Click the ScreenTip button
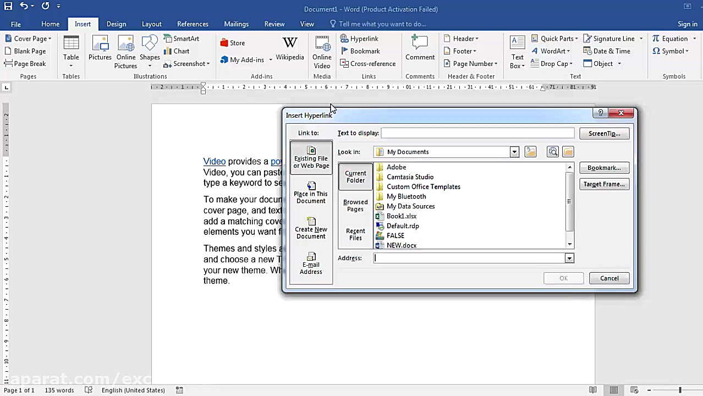This screenshot has height=396, width=703. click(604, 134)
